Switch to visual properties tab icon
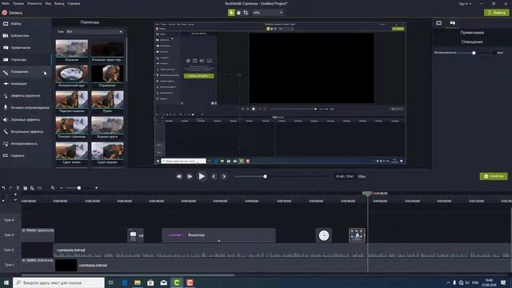 click(x=439, y=23)
